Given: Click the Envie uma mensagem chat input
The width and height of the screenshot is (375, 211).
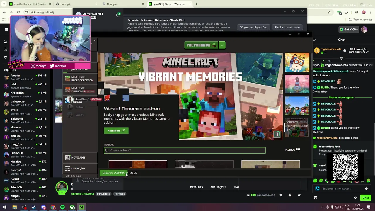Looking at the screenshot, I should 342,188.
